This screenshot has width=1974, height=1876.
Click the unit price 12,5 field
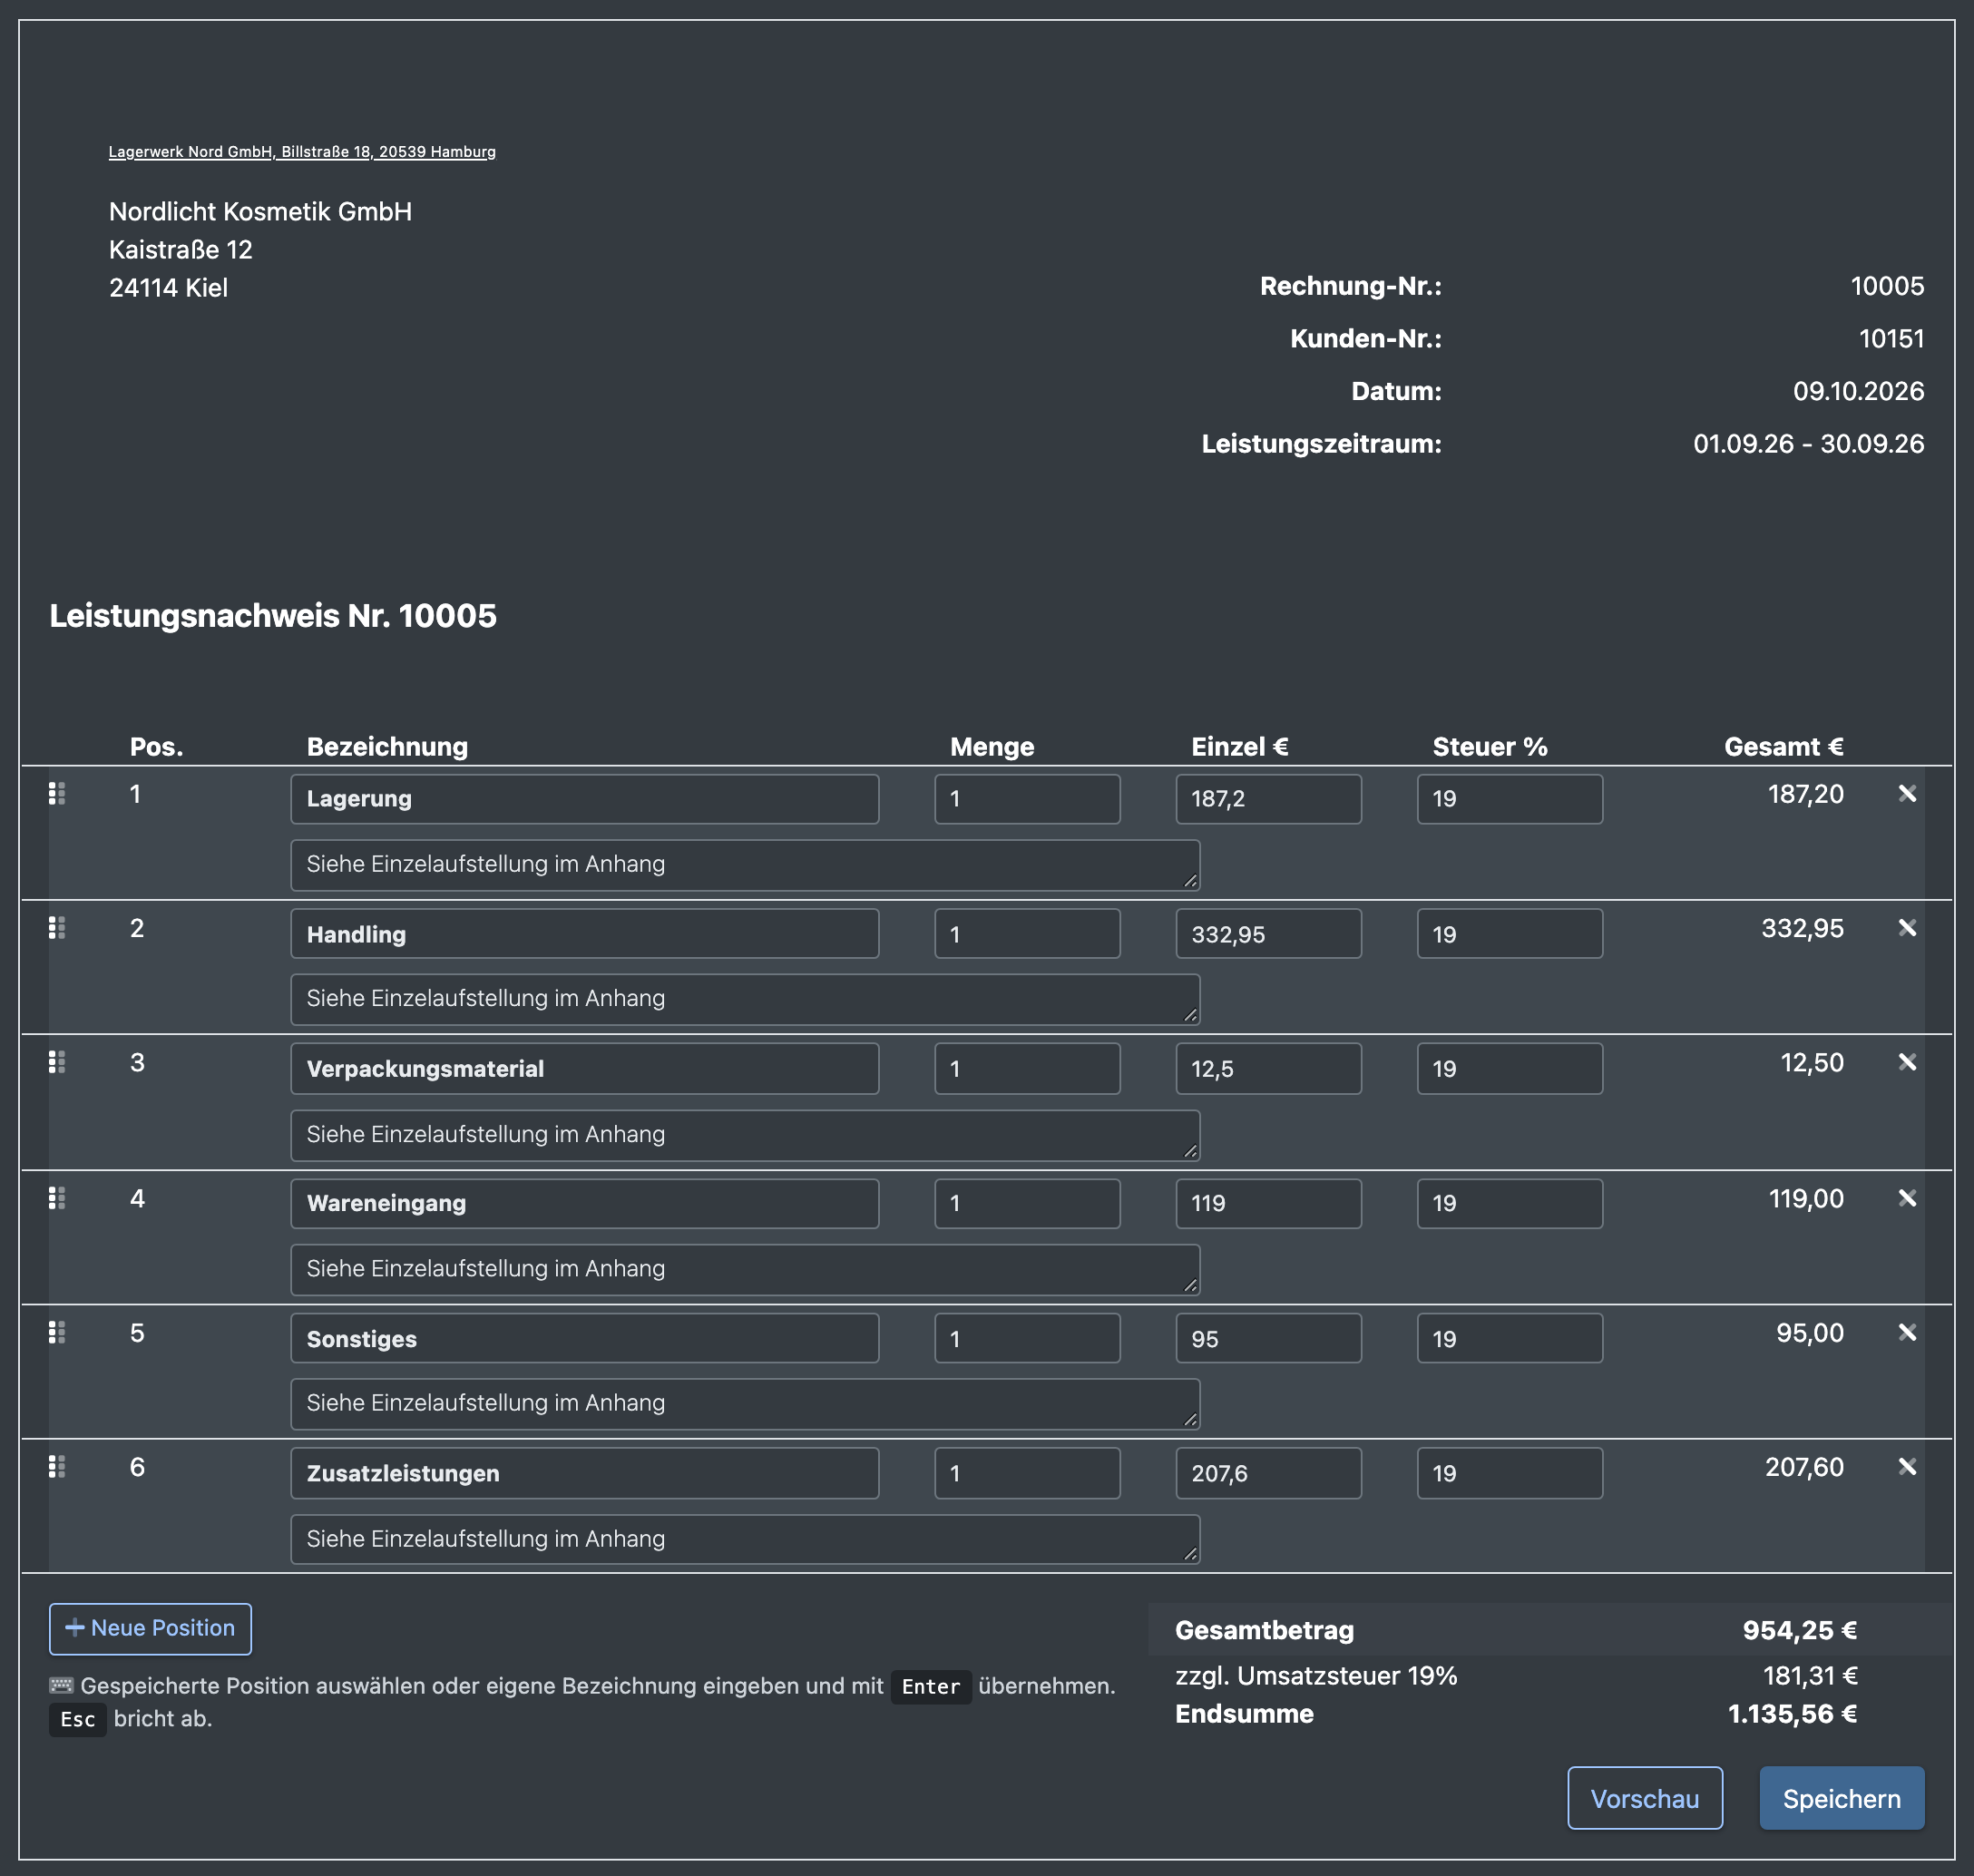(x=1268, y=1069)
